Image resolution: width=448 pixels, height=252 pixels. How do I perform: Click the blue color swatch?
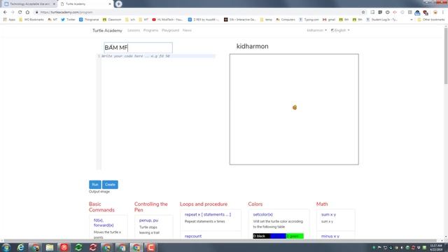click(278, 236)
